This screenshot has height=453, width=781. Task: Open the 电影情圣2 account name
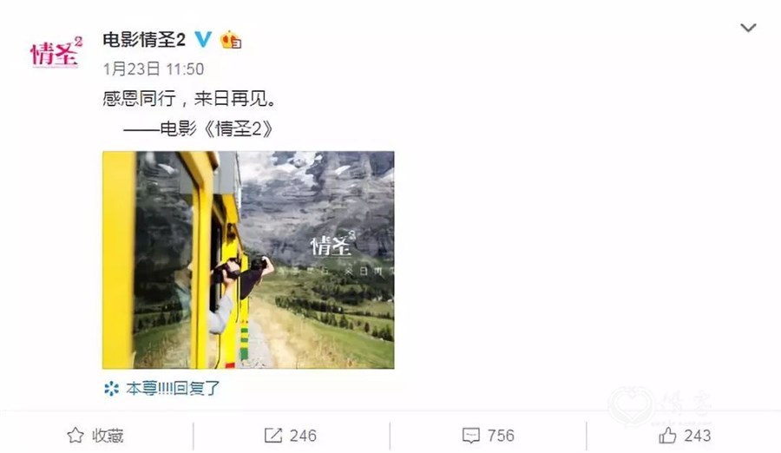pos(144,39)
